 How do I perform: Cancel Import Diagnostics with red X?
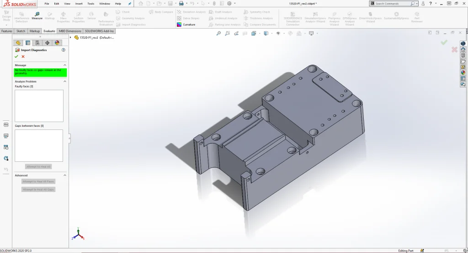coord(23,57)
